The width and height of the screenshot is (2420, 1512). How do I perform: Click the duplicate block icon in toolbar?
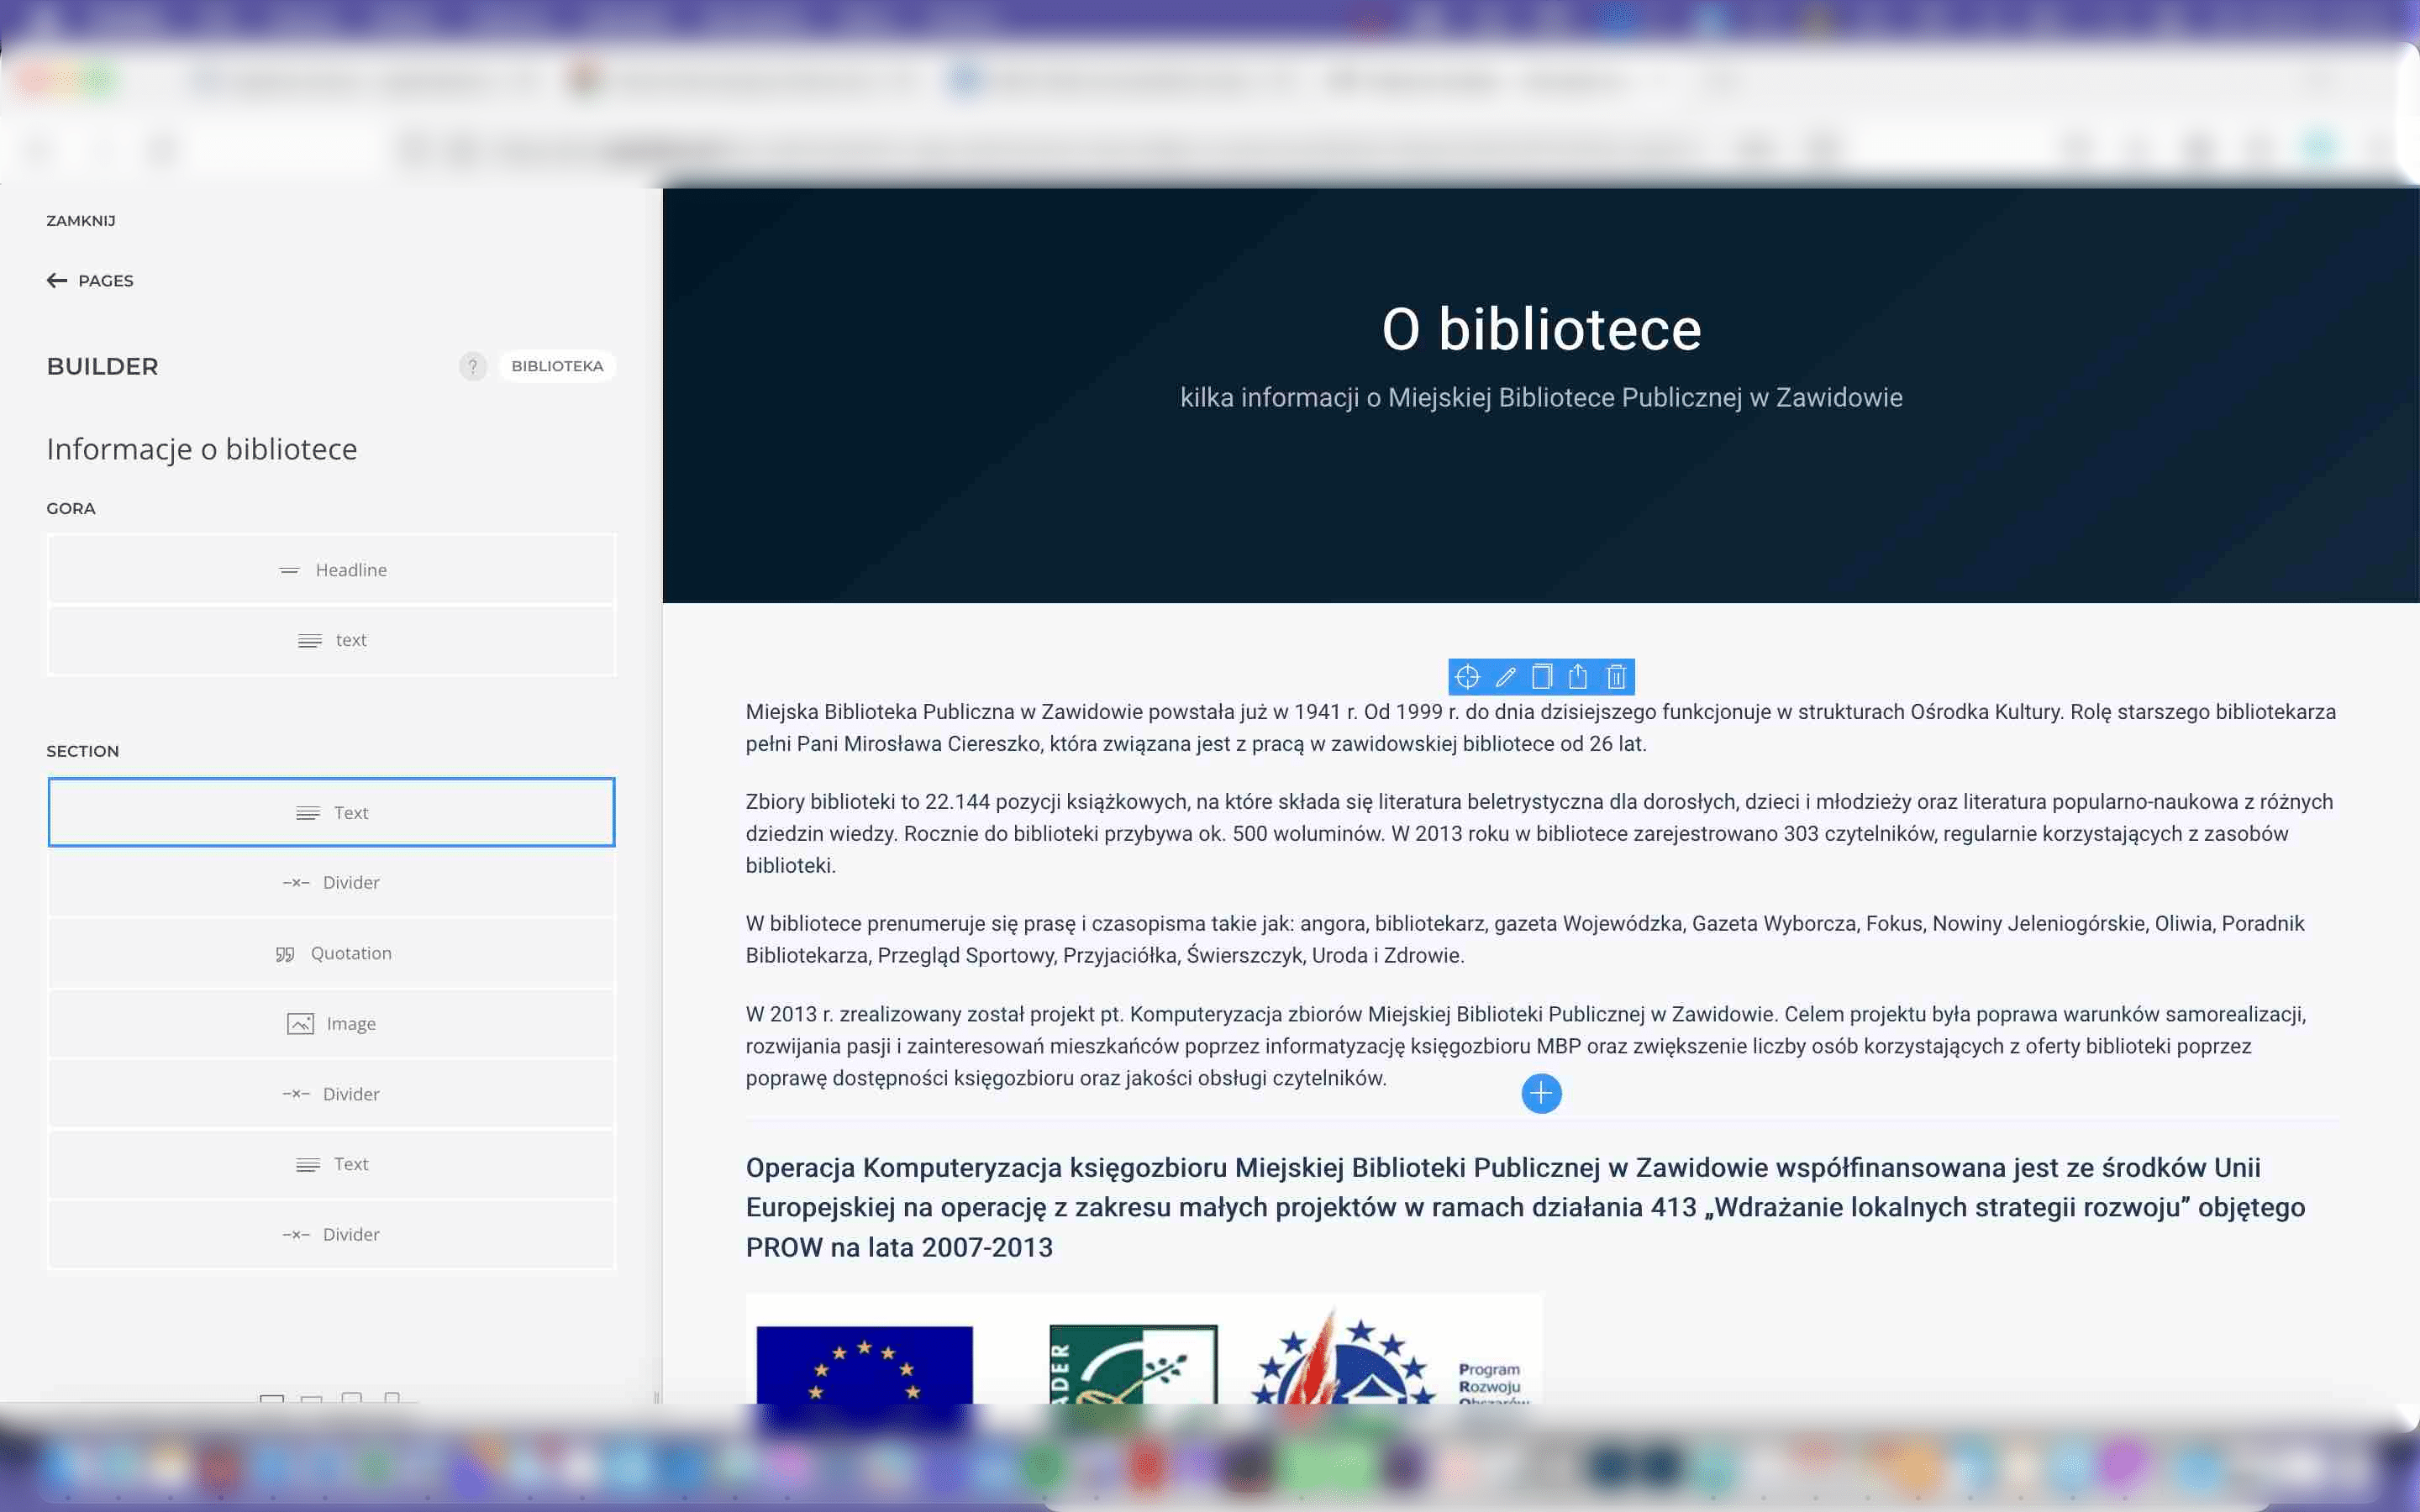(x=1542, y=677)
